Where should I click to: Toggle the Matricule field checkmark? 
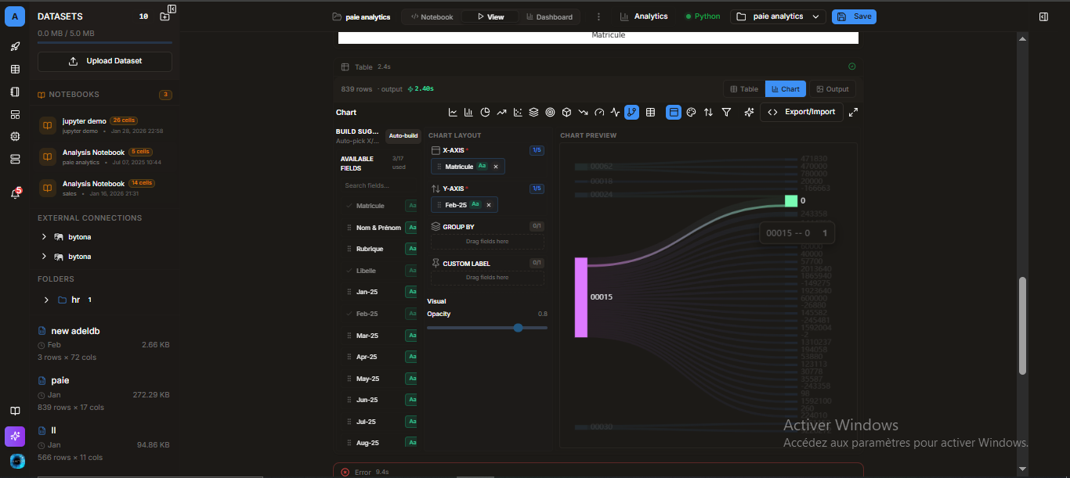350,205
